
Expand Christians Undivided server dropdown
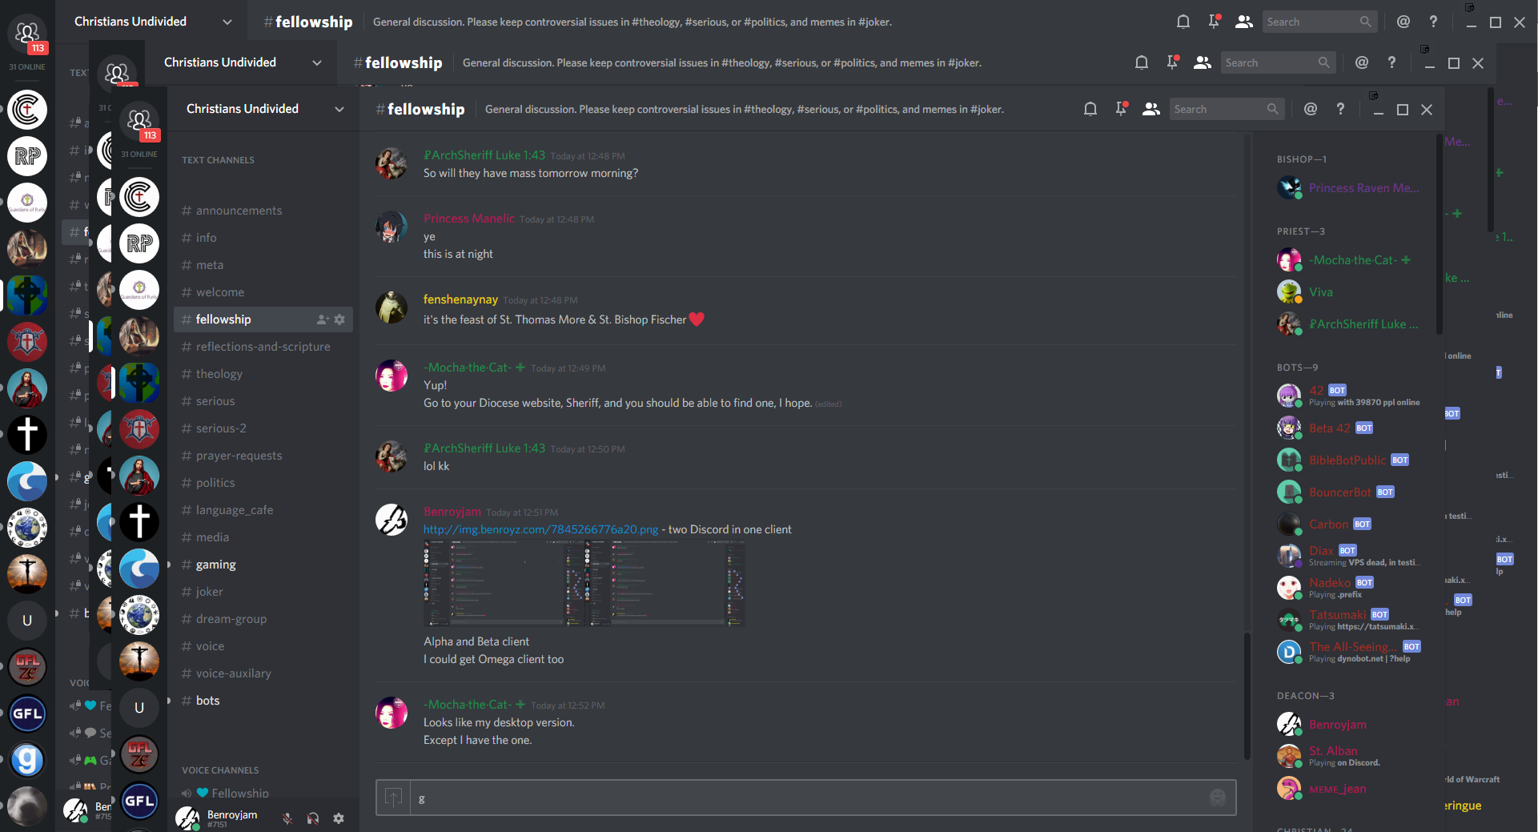(x=339, y=109)
